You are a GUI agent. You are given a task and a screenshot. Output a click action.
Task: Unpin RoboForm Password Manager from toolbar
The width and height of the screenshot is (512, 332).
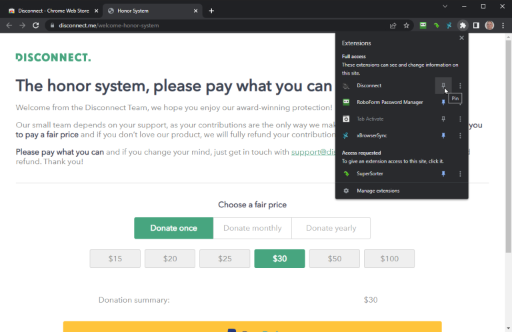click(443, 102)
